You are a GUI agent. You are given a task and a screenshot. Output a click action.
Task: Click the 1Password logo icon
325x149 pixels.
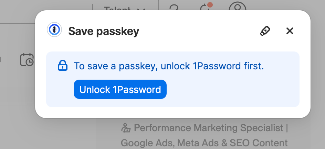click(x=54, y=31)
